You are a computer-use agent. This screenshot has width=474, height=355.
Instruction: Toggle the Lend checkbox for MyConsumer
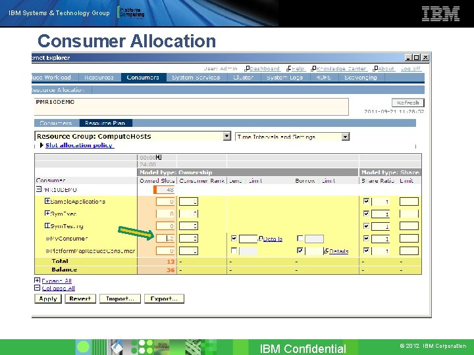(234, 239)
